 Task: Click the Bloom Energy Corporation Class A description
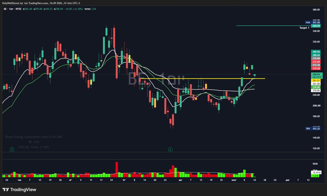[34, 137]
